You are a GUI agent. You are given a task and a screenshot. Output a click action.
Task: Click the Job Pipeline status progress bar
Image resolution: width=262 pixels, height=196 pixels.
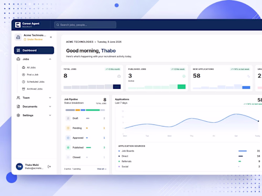(x=85, y=110)
